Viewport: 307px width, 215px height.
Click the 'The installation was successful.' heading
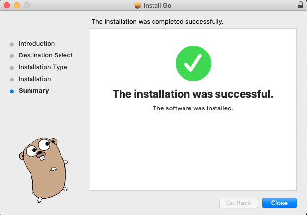coord(193,94)
